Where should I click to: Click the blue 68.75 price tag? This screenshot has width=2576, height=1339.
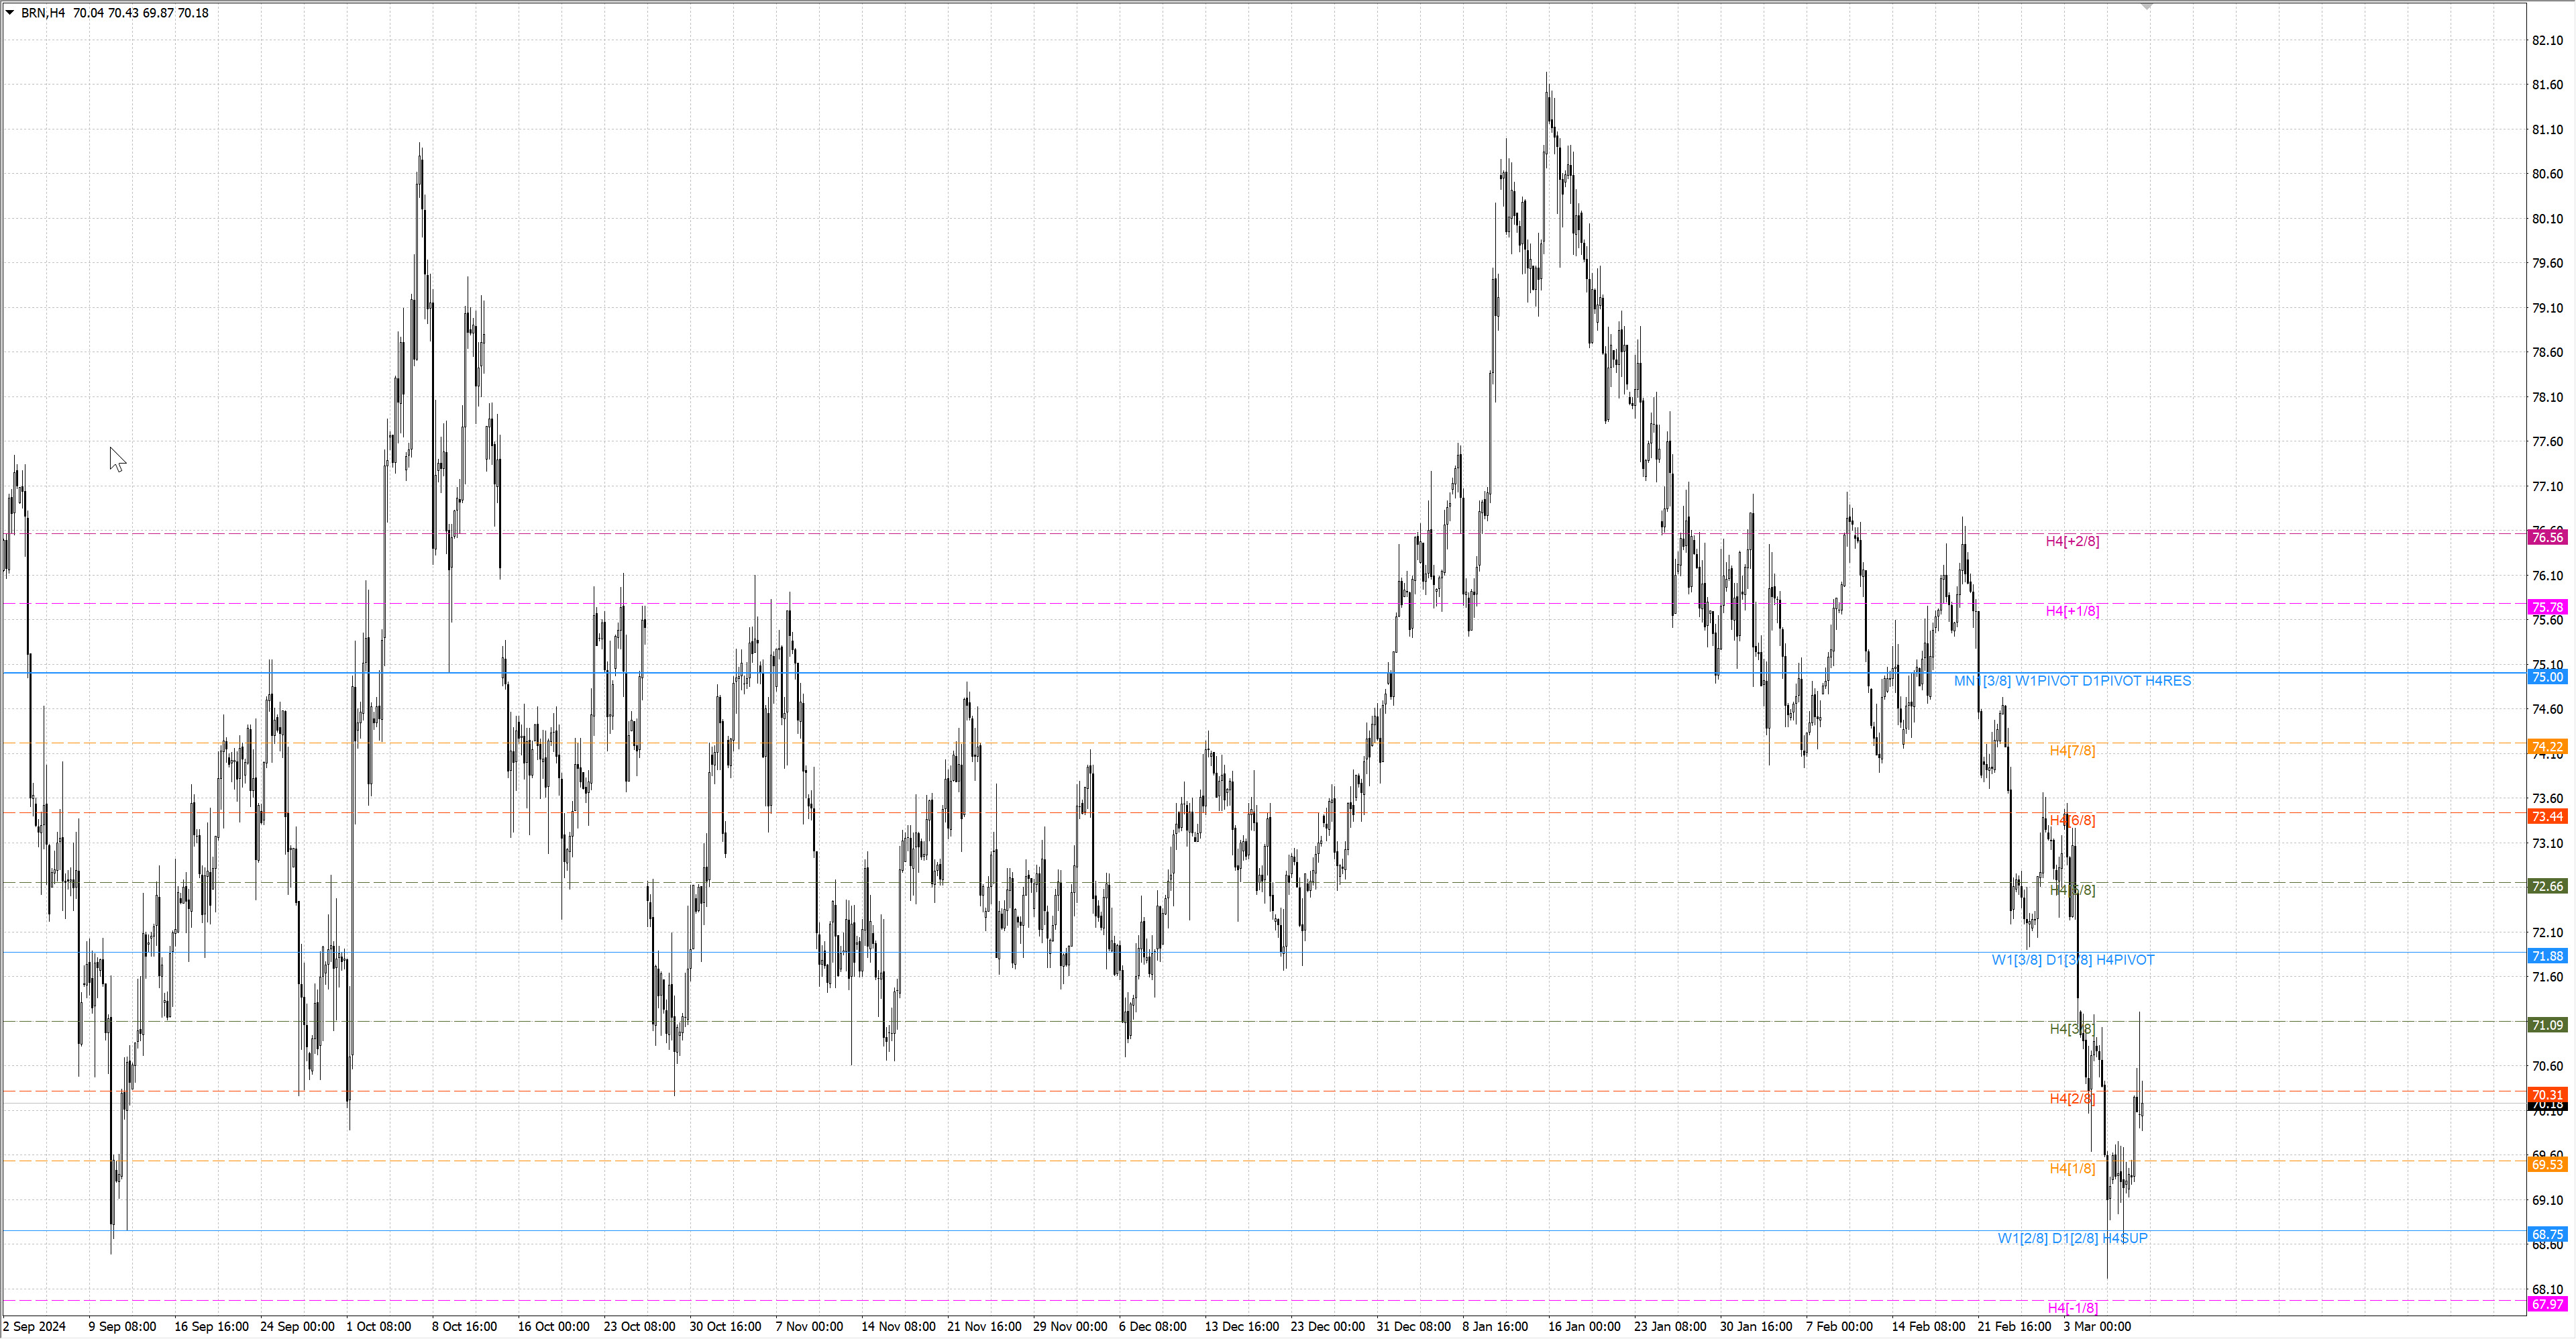click(2547, 1235)
